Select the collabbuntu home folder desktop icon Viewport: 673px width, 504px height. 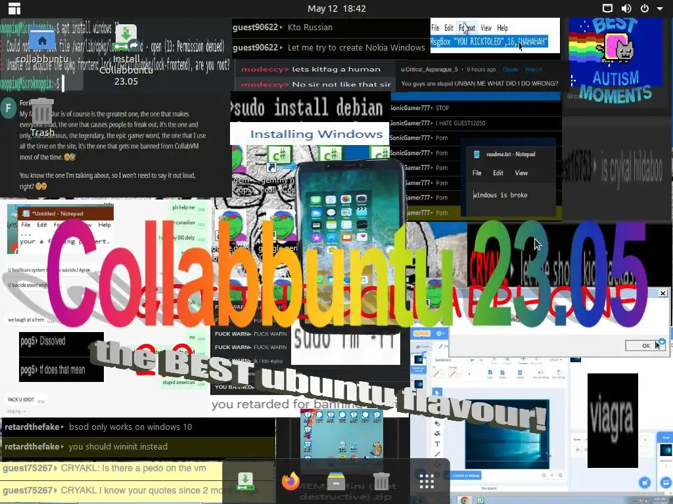tap(42, 46)
